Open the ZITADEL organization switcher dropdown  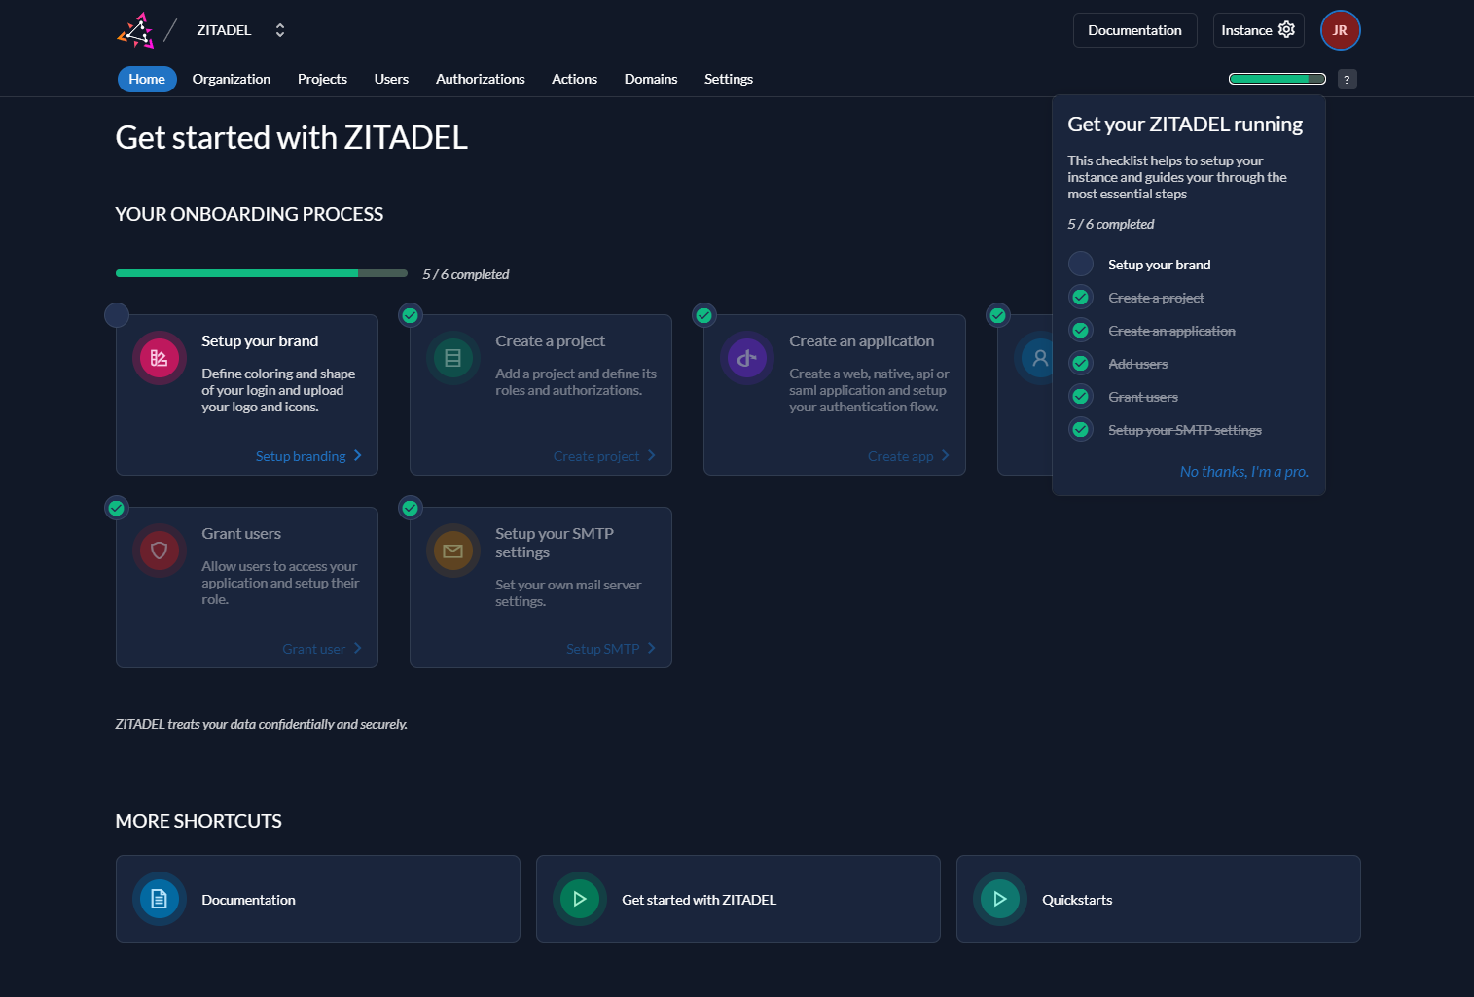(279, 30)
